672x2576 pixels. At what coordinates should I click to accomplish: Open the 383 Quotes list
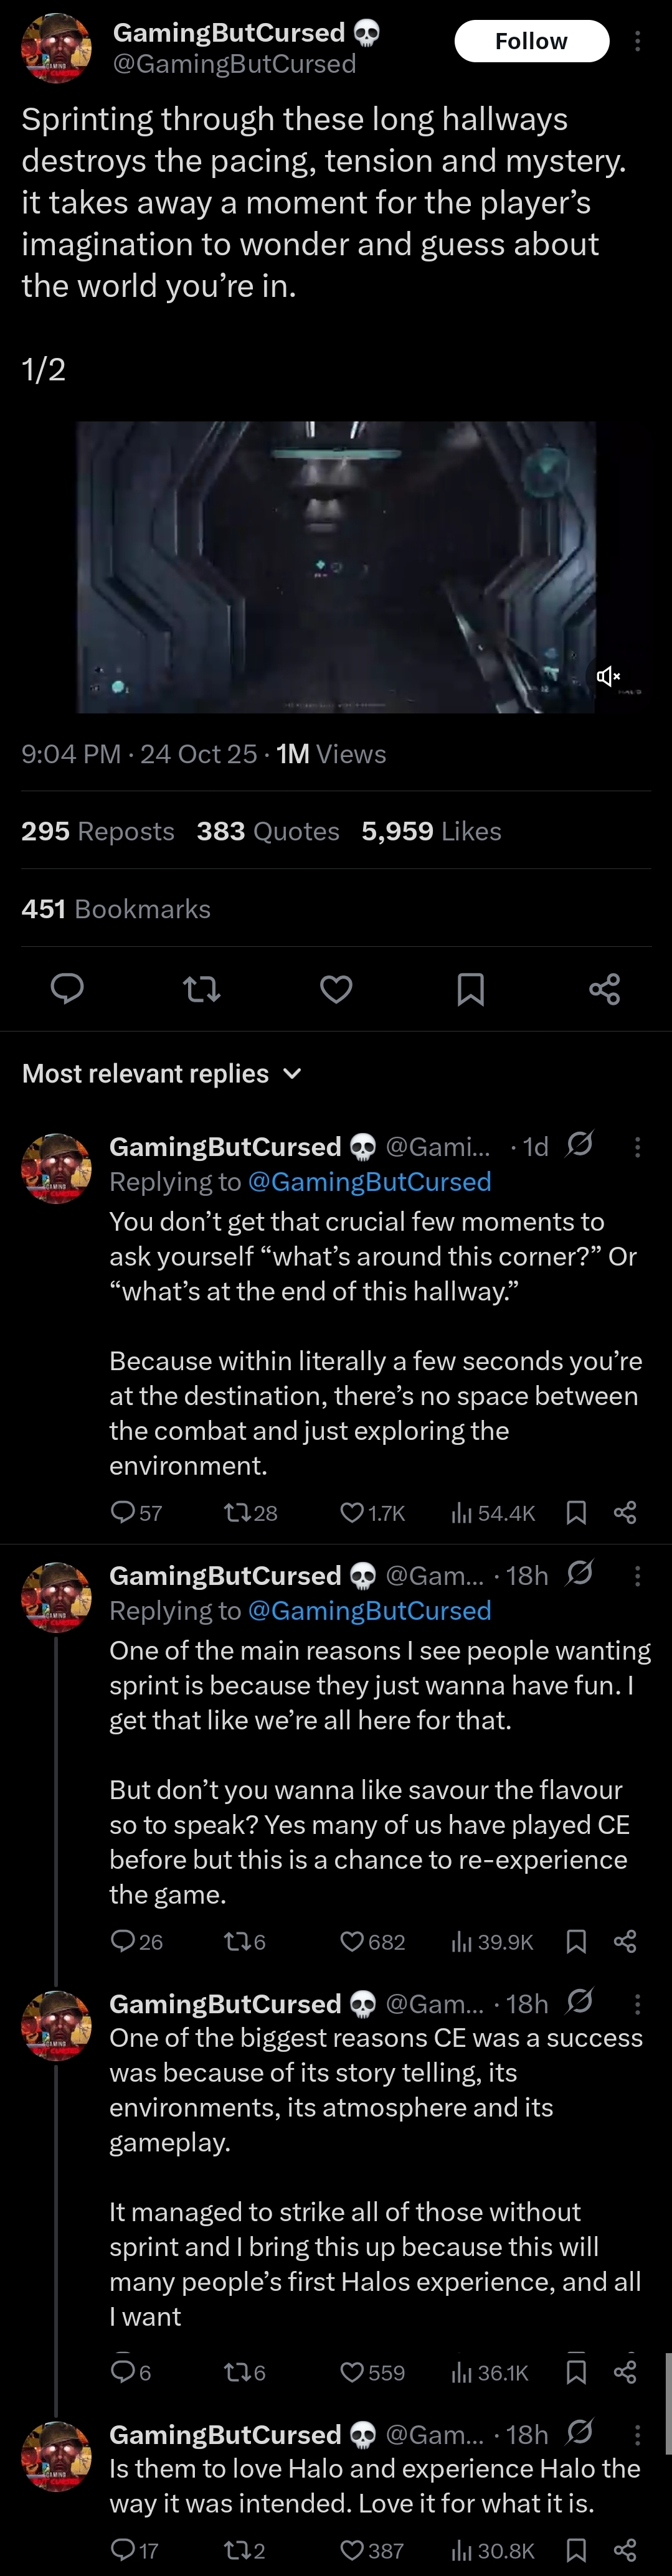click(268, 831)
